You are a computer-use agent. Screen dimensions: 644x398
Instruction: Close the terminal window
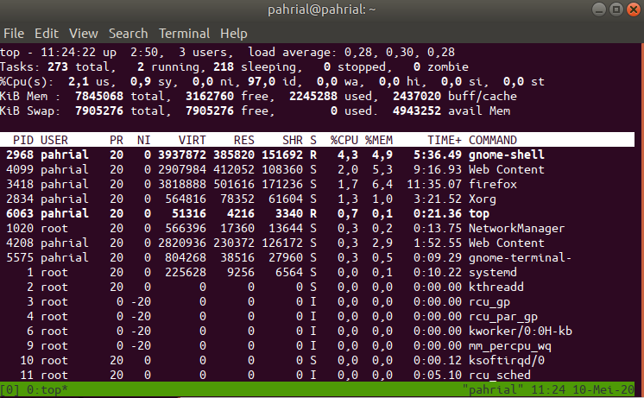(634, 9)
